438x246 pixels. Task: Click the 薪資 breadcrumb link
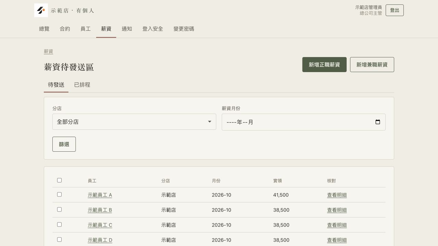point(48,52)
